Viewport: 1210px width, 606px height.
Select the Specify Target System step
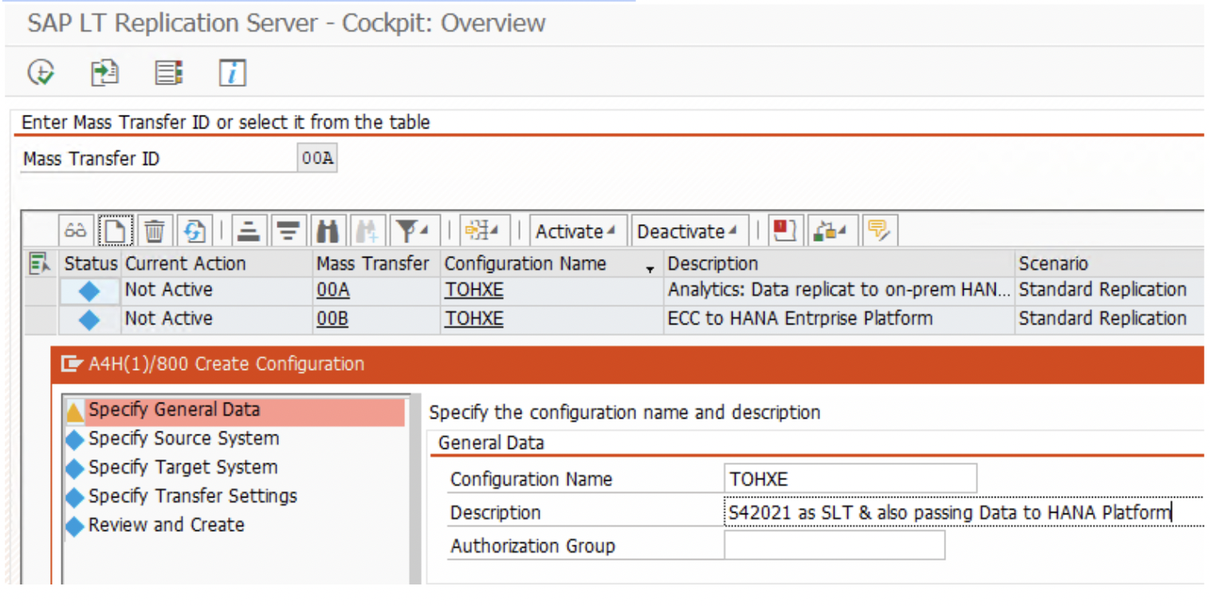[x=183, y=467]
